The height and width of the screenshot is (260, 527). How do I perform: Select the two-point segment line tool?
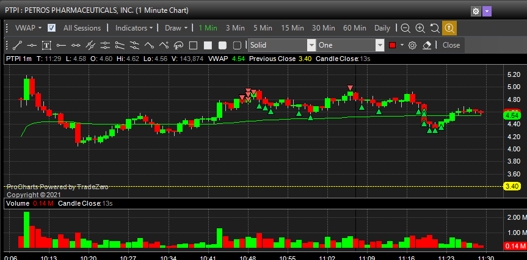coord(76,45)
